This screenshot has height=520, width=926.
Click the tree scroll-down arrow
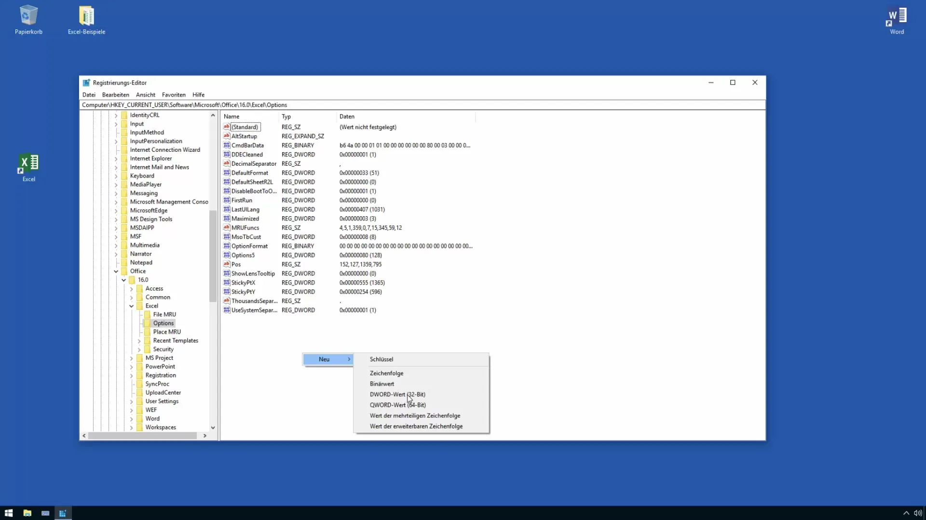(213, 428)
